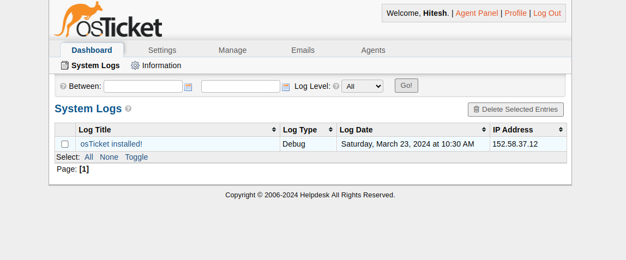Switch to the Settings tab
Screen dimensions: 626x260
[162, 50]
